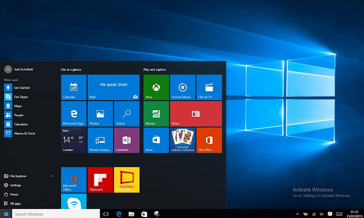Open the Money tile

[x=156, y=114]
